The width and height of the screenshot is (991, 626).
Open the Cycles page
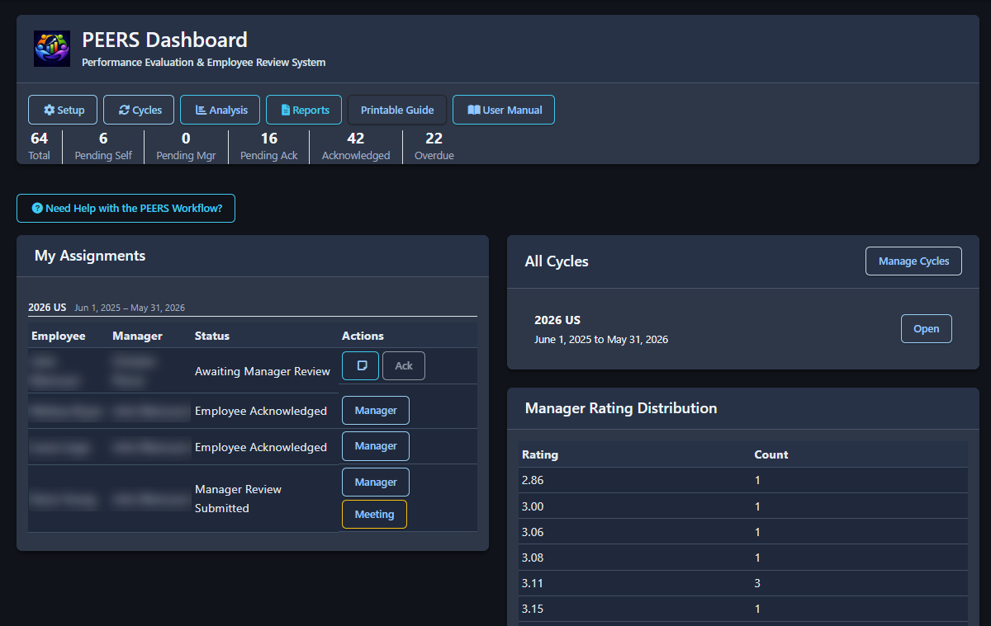pos(140,110)
